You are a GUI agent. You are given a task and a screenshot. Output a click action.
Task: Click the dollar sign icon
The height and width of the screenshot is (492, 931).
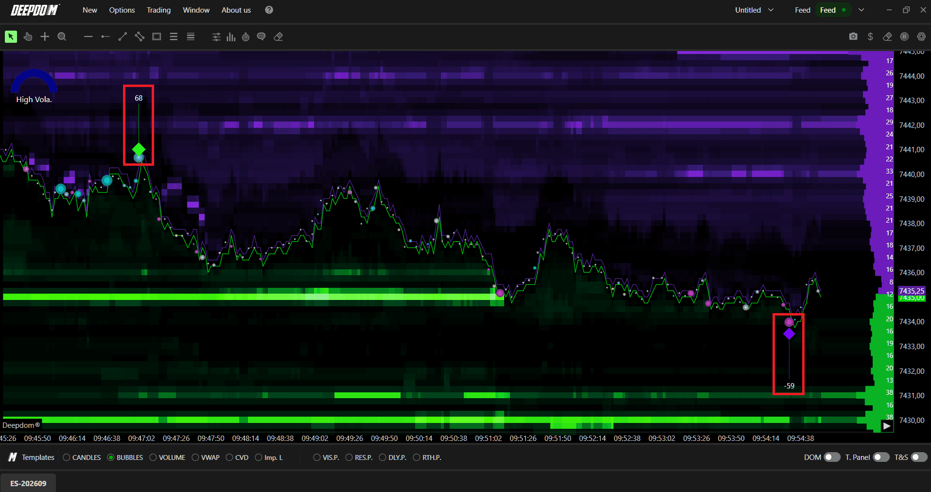(x=870, y=36)
